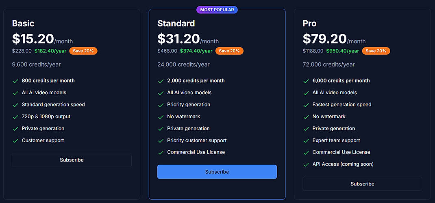Click checkmark beside Standard generation speed
The height and width of the screenshot is (203, 435).
(15, 105)
